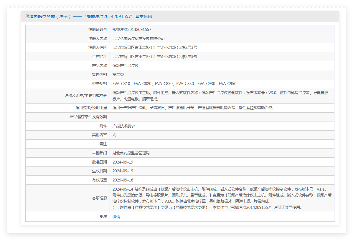
Task: Click approval department 湖北省药品监督管理局
Action: [x=131, y=153]
